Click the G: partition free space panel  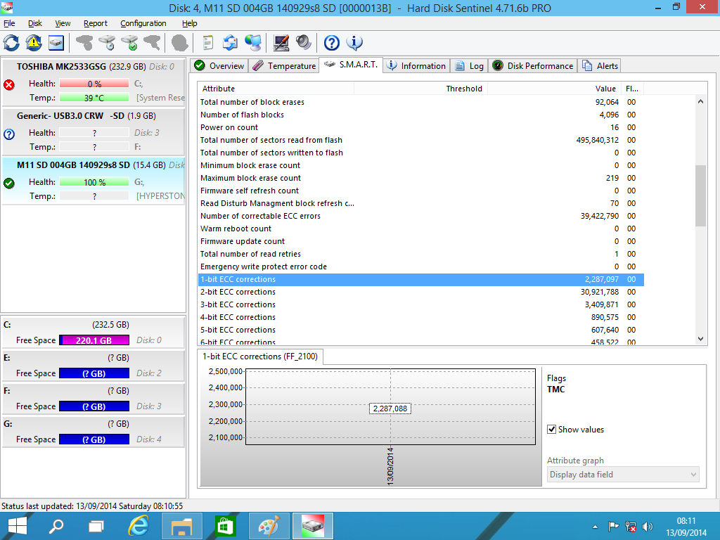point(94,432)
